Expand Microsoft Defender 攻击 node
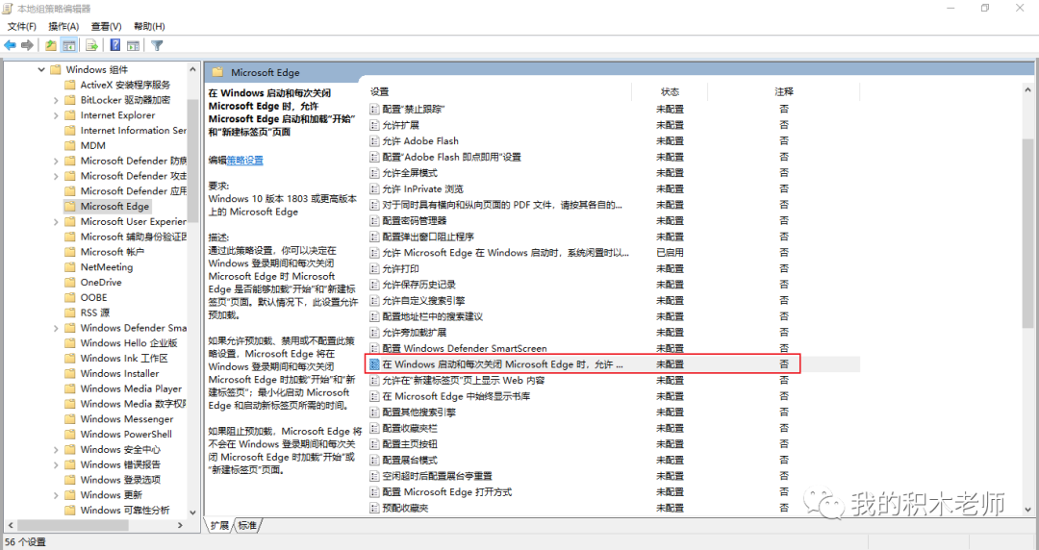This screenshot has height=550, width=1039. click(57, 176)
